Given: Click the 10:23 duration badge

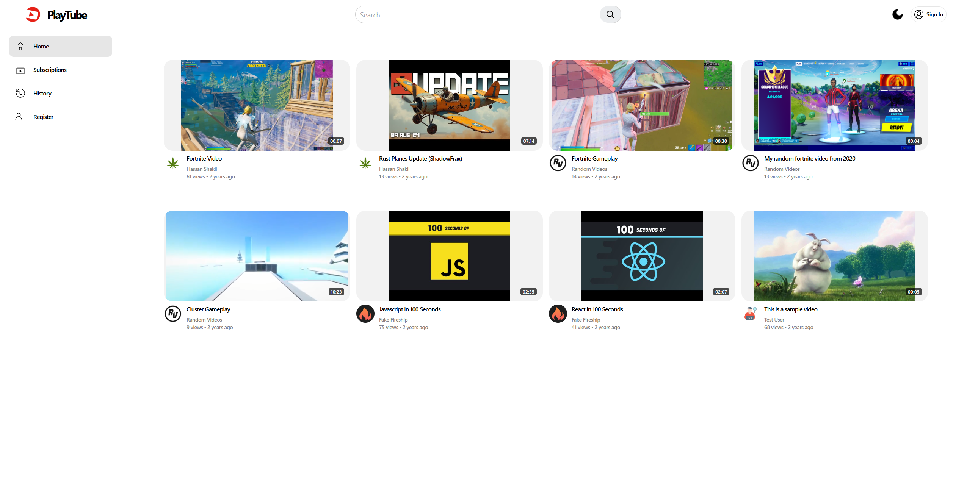Looking at the screenshot, I should point(336,292).
